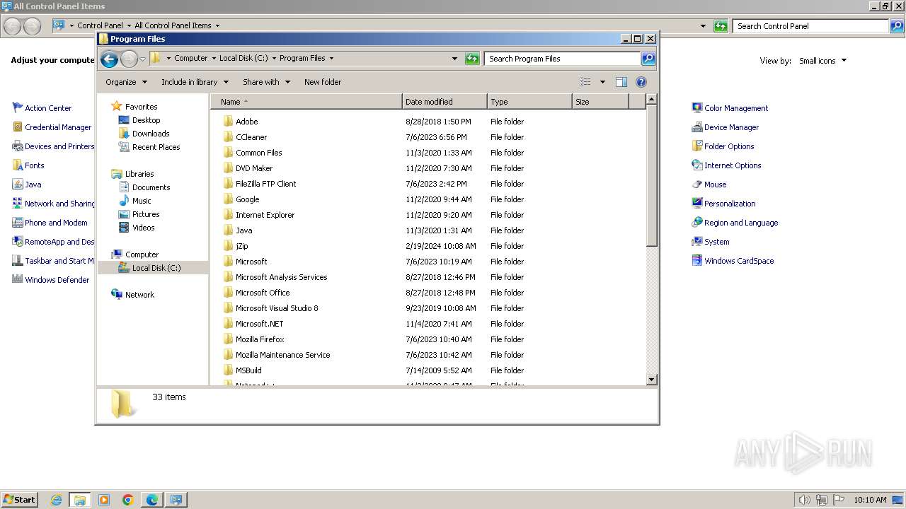Launch Internet Explorer from taskbar
The image size is (906, 509).
(x=56, y=500)
